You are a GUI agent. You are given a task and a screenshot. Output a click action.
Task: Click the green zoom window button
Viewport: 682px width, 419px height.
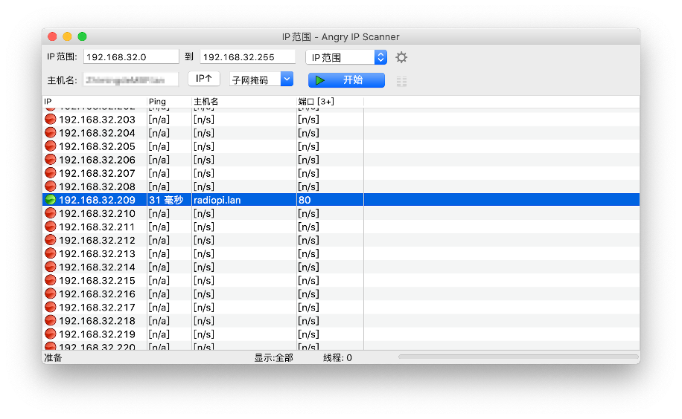pyautogui.click(x=82, y=36)
